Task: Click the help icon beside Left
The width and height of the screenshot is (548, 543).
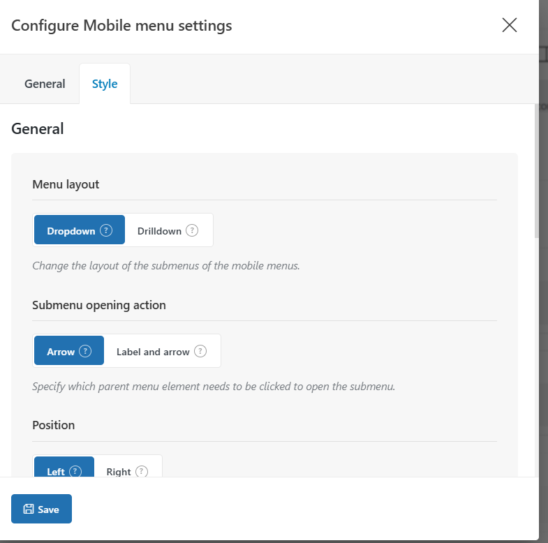Action: point(75,471)
